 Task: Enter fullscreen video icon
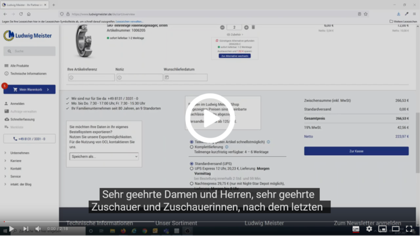(x=409, y=229)
